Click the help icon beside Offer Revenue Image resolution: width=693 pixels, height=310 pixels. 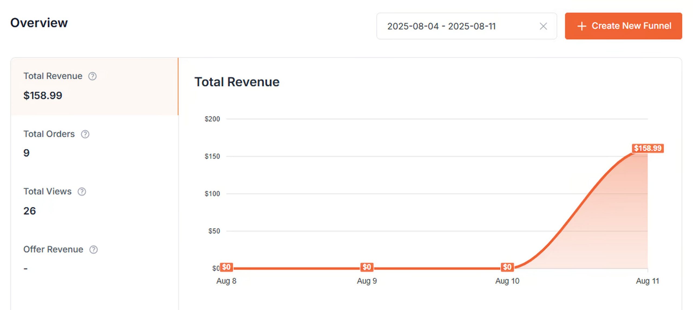(93, 249)
